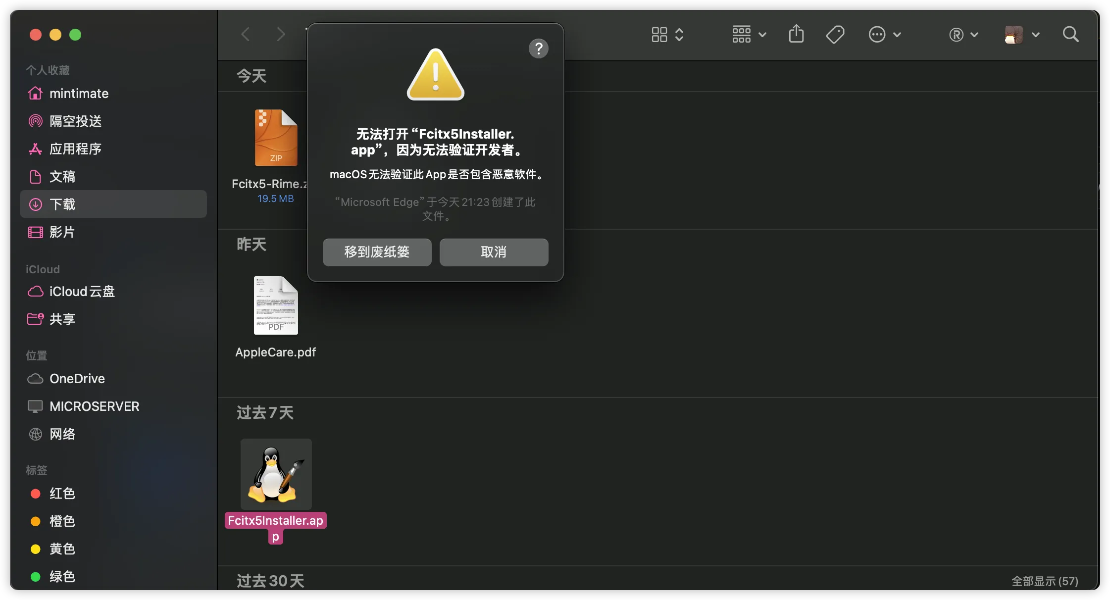Click the 过去30天 group header
The image size is (1110, 600).
[270, 581]
